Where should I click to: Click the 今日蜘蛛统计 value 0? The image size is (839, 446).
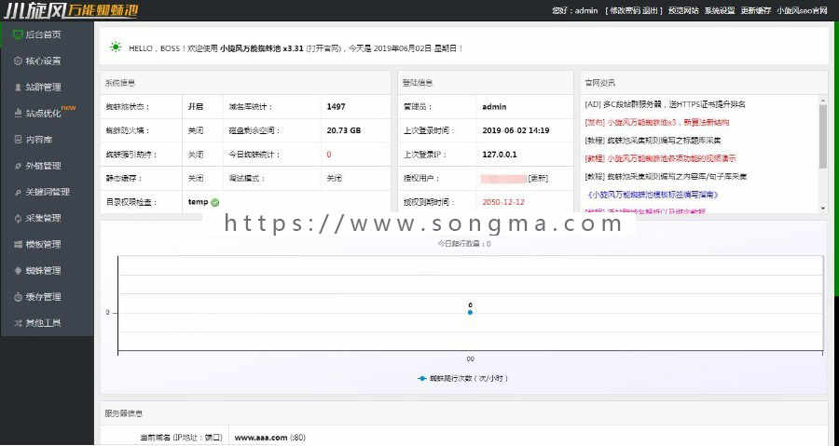pos(328,155)
